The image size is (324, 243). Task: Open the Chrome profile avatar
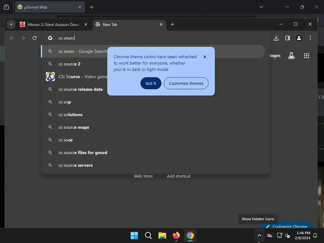[299, 38]
